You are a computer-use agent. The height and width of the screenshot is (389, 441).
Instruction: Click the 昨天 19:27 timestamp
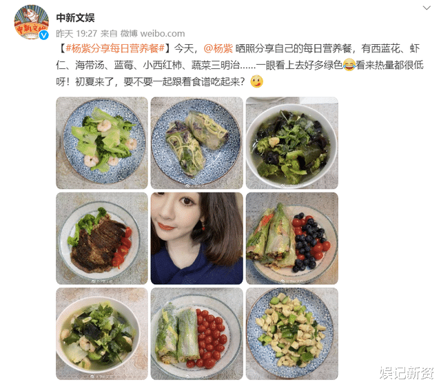[x=76, y=34]
